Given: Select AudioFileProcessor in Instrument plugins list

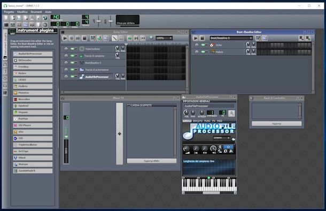Looking at the screenshot, I should point(33,54).
